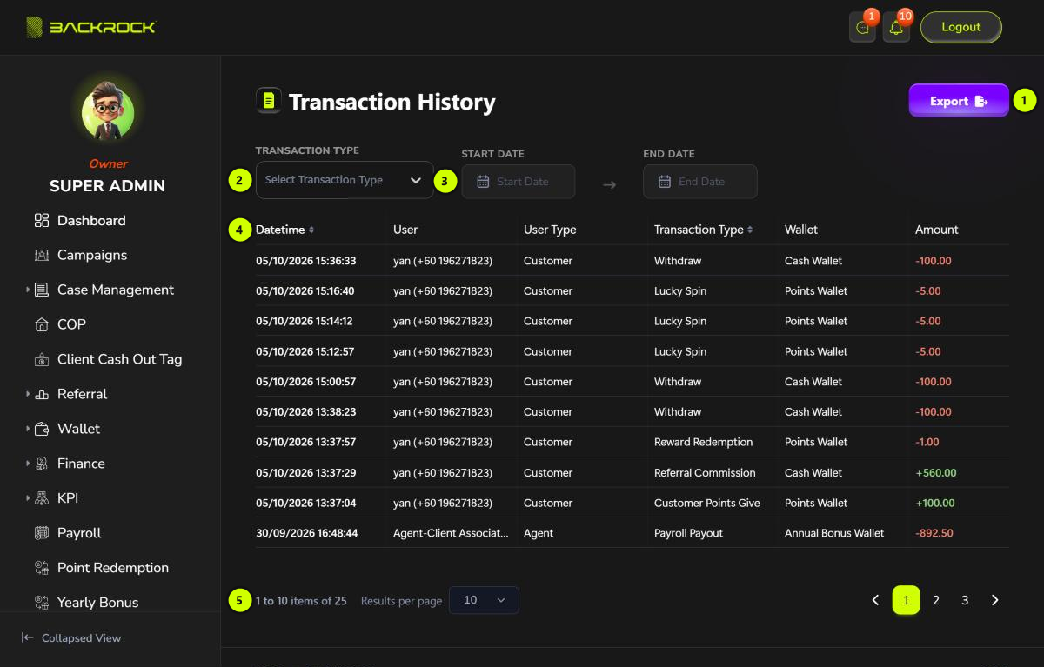The height and width of the screenshot is (667, 1044).
Task: Open the Results per page dropdown
Action: pyautogui.click(x=484, y=600)
